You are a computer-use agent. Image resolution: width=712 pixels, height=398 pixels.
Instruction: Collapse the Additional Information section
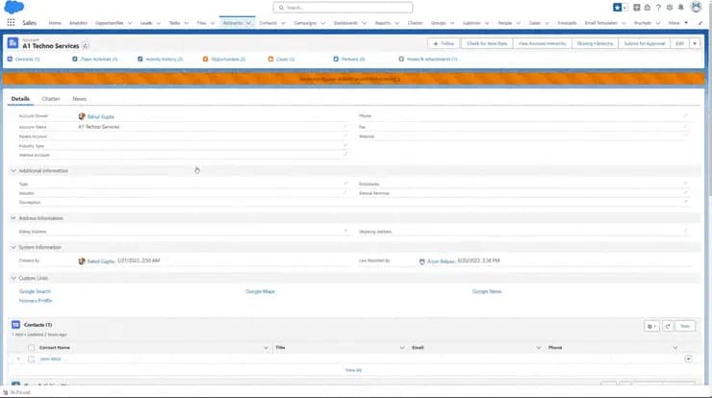click(13, 171)
